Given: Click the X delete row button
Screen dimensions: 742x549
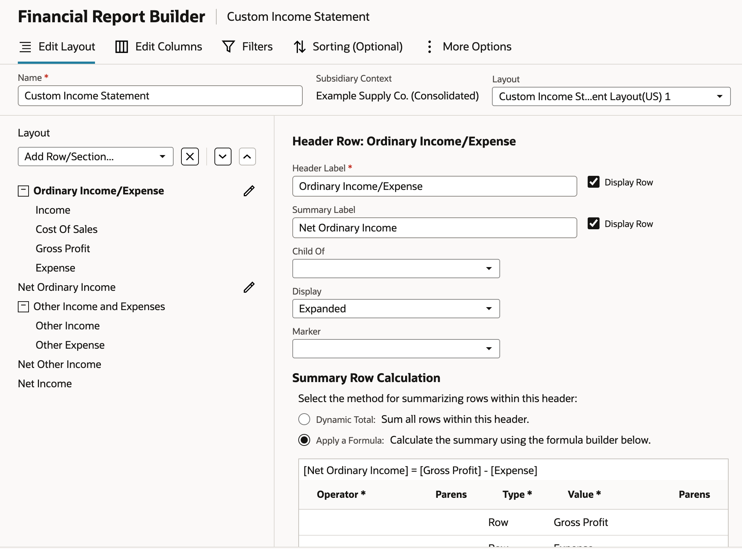Looking at the screenshot, I should point(190,157).
